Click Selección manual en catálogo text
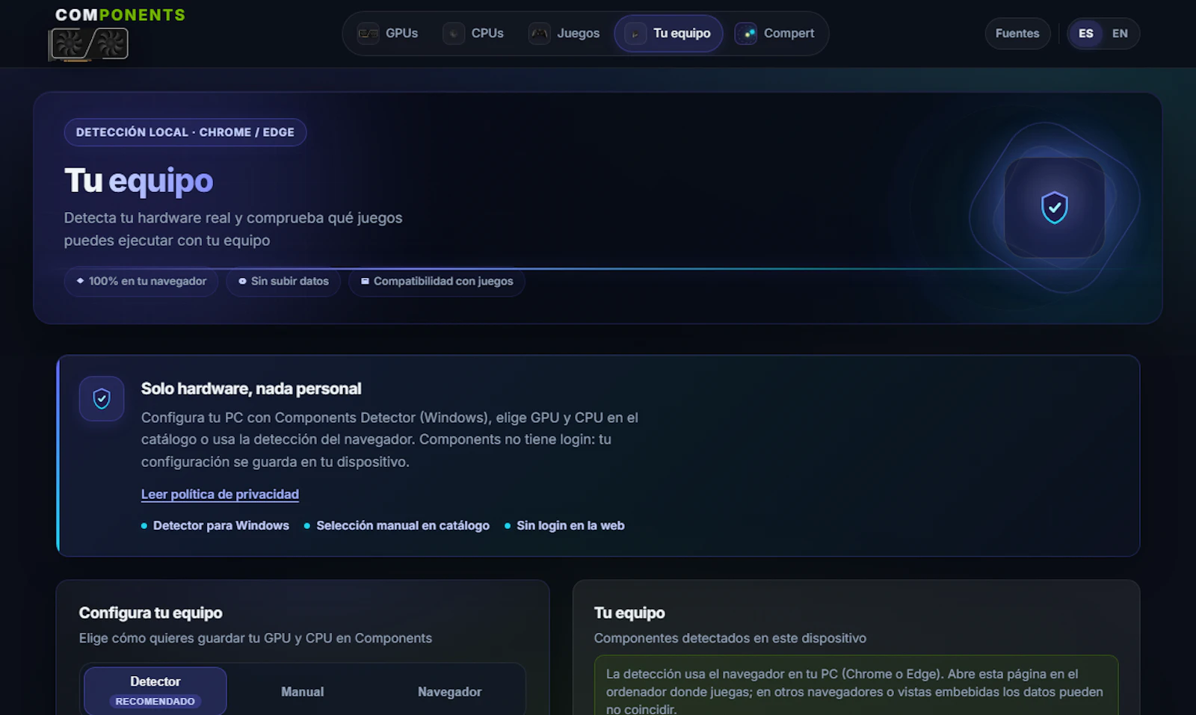The image size is (1196, 715). [403, 526]
